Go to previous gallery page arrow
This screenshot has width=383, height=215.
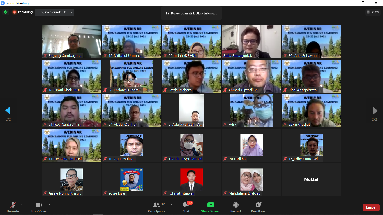click(8, 111)
